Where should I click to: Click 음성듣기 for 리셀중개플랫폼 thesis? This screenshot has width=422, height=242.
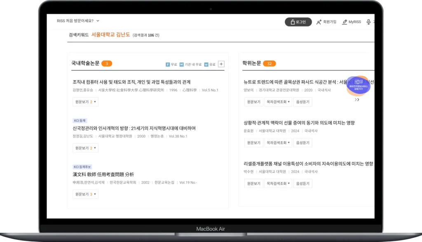point(302,184)
